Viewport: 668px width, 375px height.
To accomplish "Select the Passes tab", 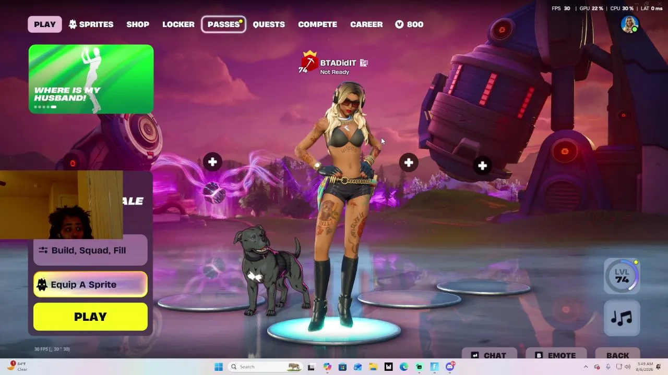I will (x=224, y=24).
